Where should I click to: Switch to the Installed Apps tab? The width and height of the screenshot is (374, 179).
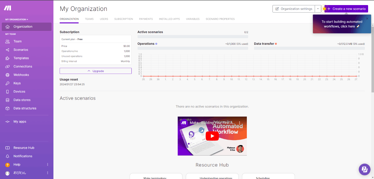(x=169, y=19)
